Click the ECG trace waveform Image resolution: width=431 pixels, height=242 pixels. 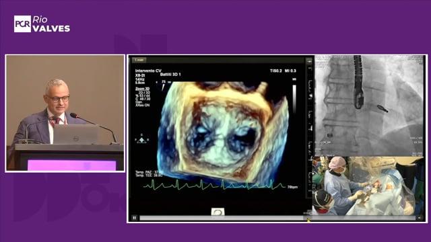click(x=214, y=185)
